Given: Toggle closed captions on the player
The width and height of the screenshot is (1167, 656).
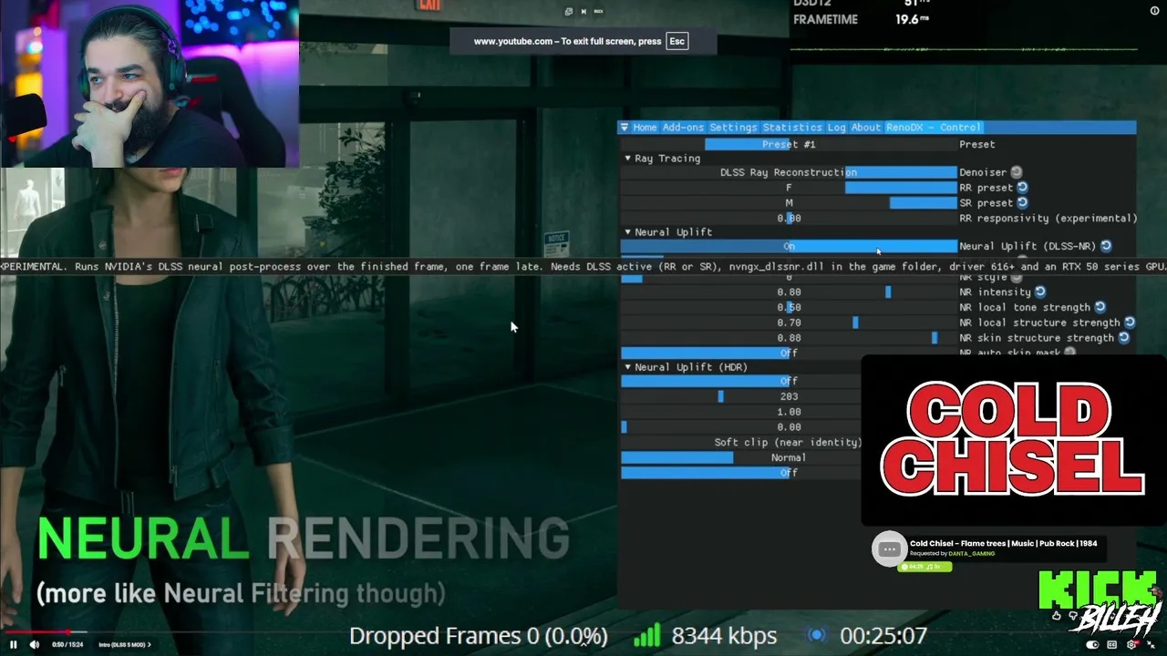Looking at the screenshot, I should (x=1113, y=644).
